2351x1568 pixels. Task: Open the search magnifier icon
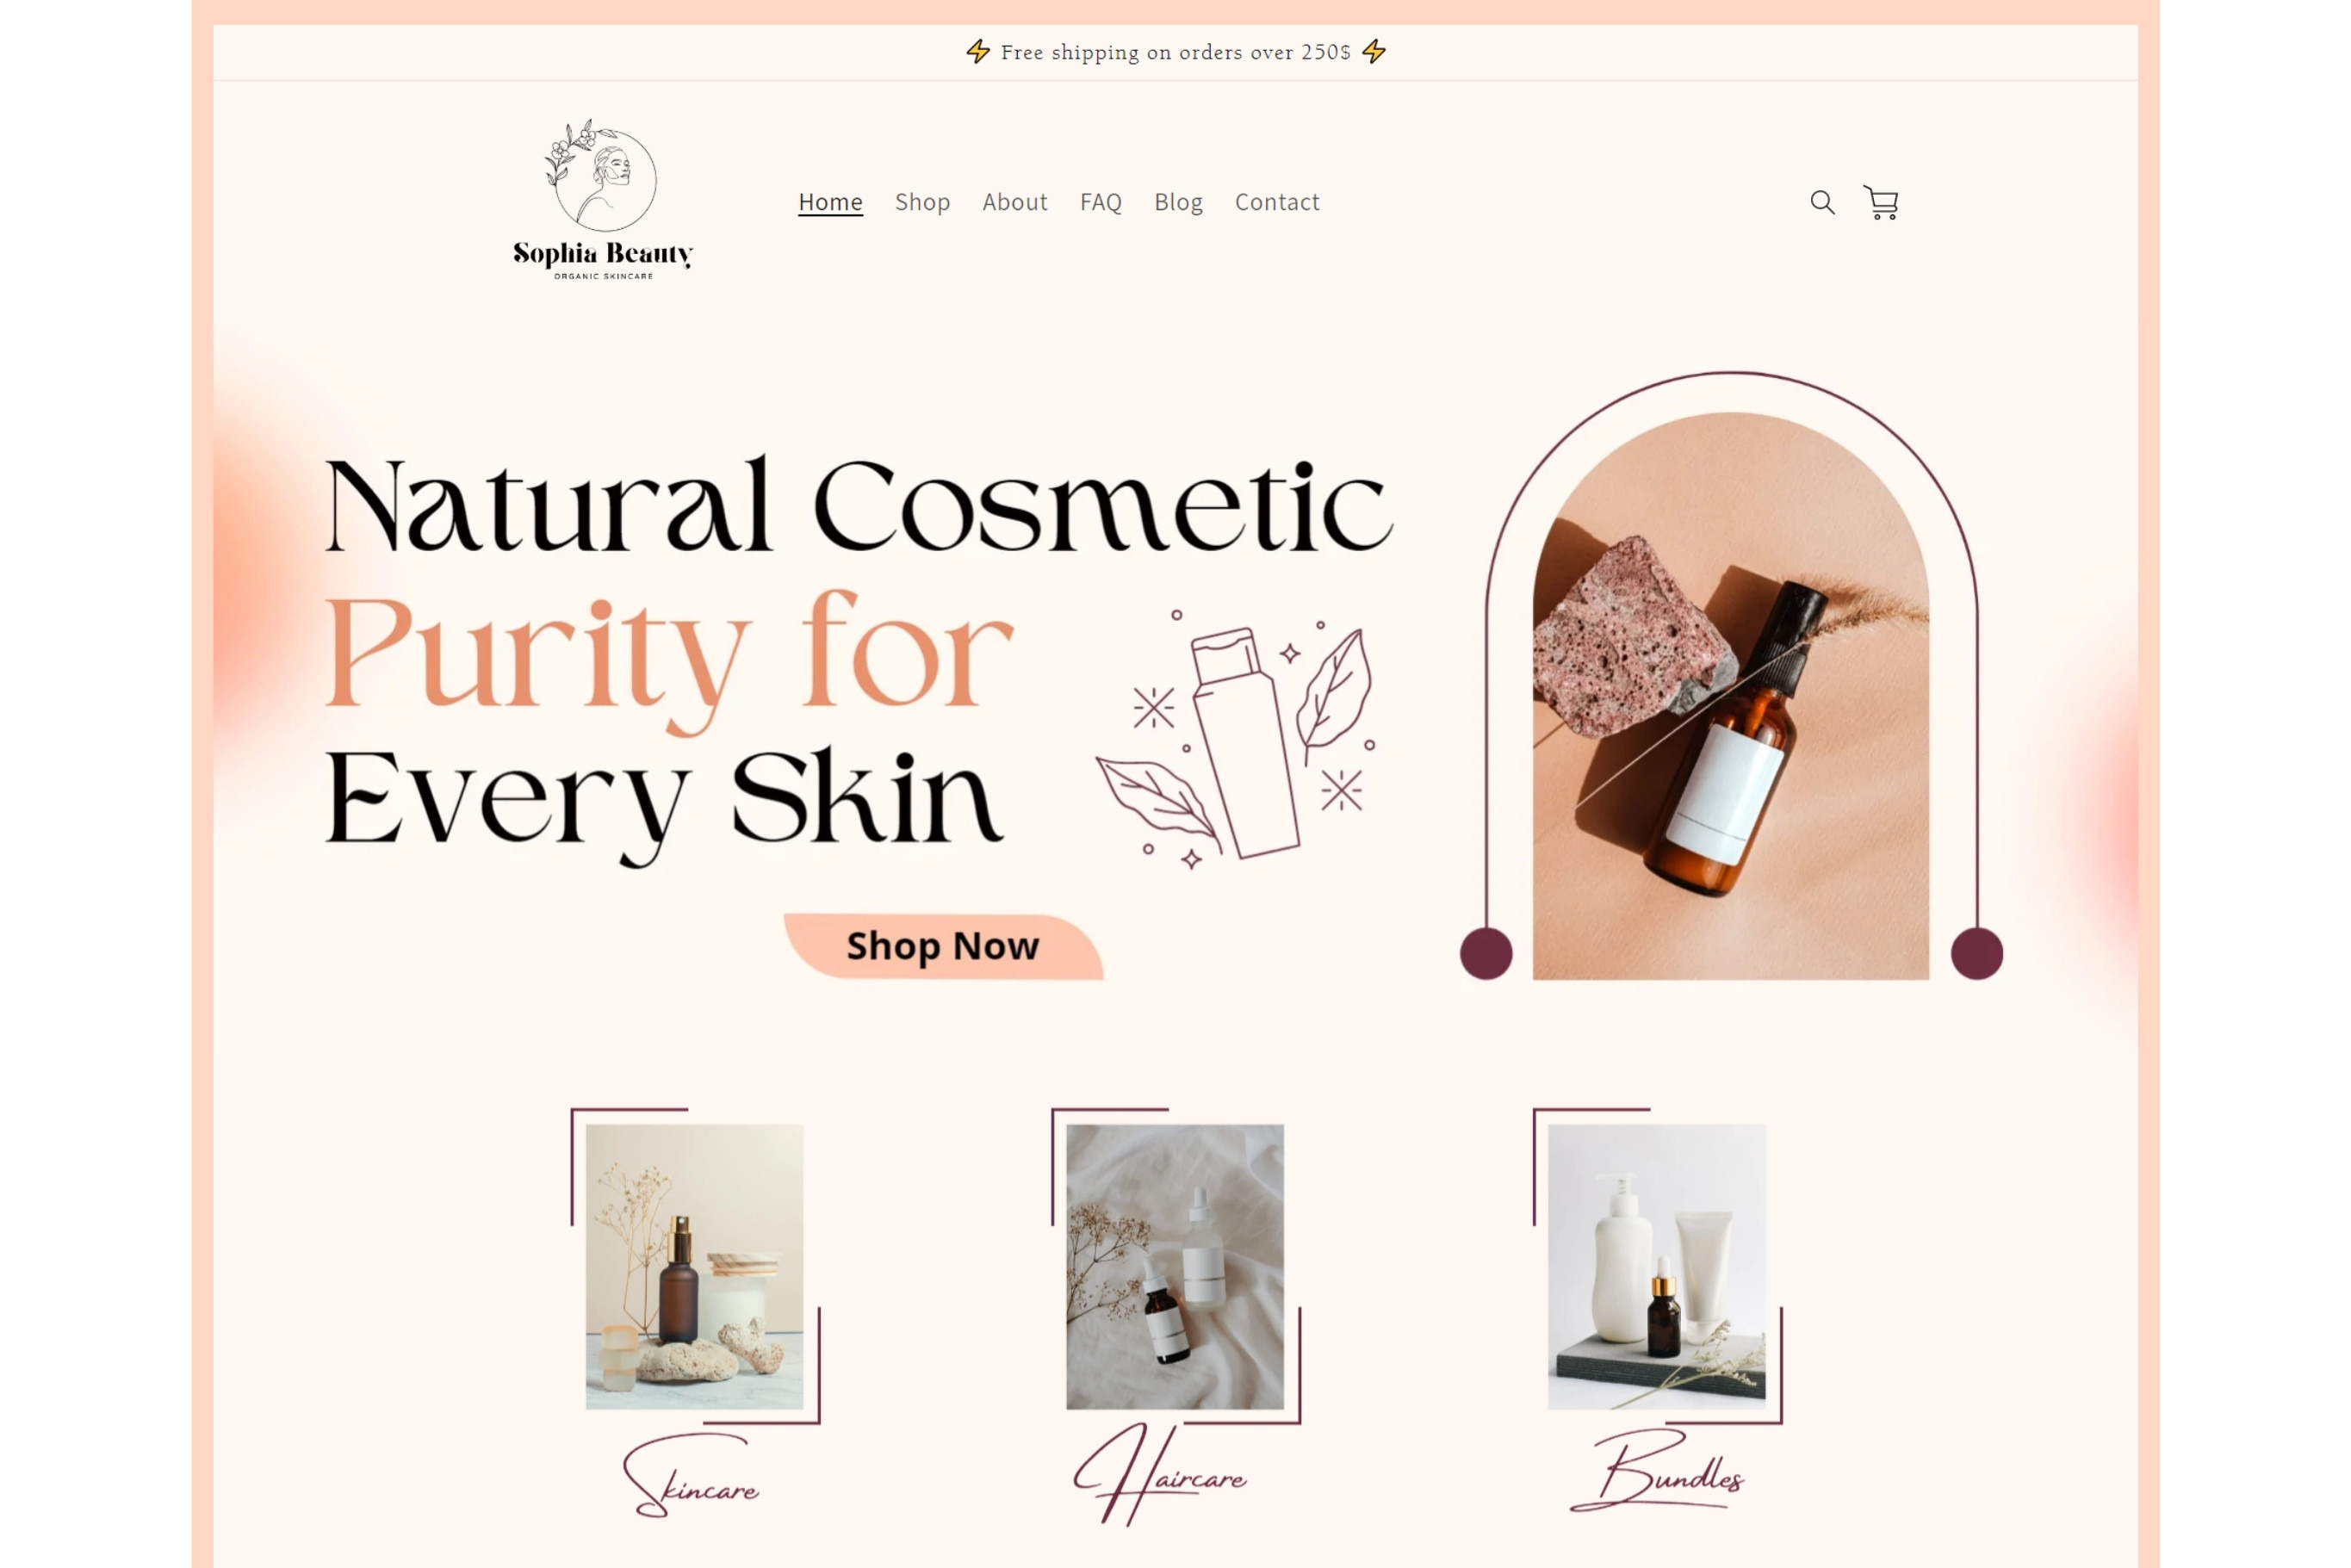tap(1822, 202)
